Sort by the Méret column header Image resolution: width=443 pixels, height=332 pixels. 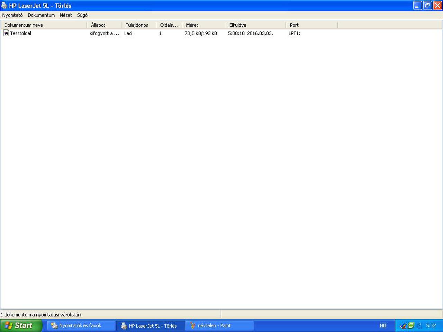click(204, 25)
